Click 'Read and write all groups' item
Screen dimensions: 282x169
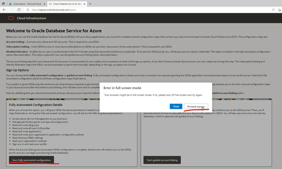(25, 125)
